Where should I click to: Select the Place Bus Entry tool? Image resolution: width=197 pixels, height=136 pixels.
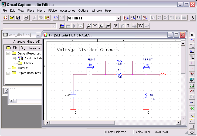point(192,69)
